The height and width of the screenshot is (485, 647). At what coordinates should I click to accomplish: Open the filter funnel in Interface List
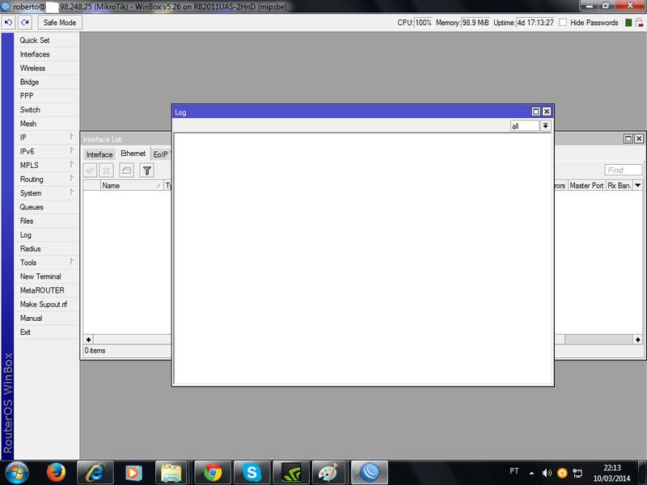pos(147,171)
